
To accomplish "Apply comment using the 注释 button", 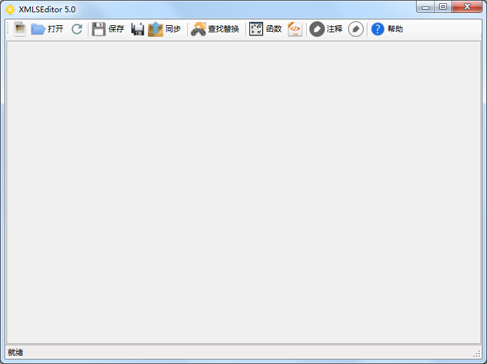I will pyautogui.click(x=326, y=29).
